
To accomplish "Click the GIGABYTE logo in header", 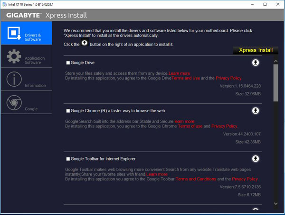I will (25, 15).
